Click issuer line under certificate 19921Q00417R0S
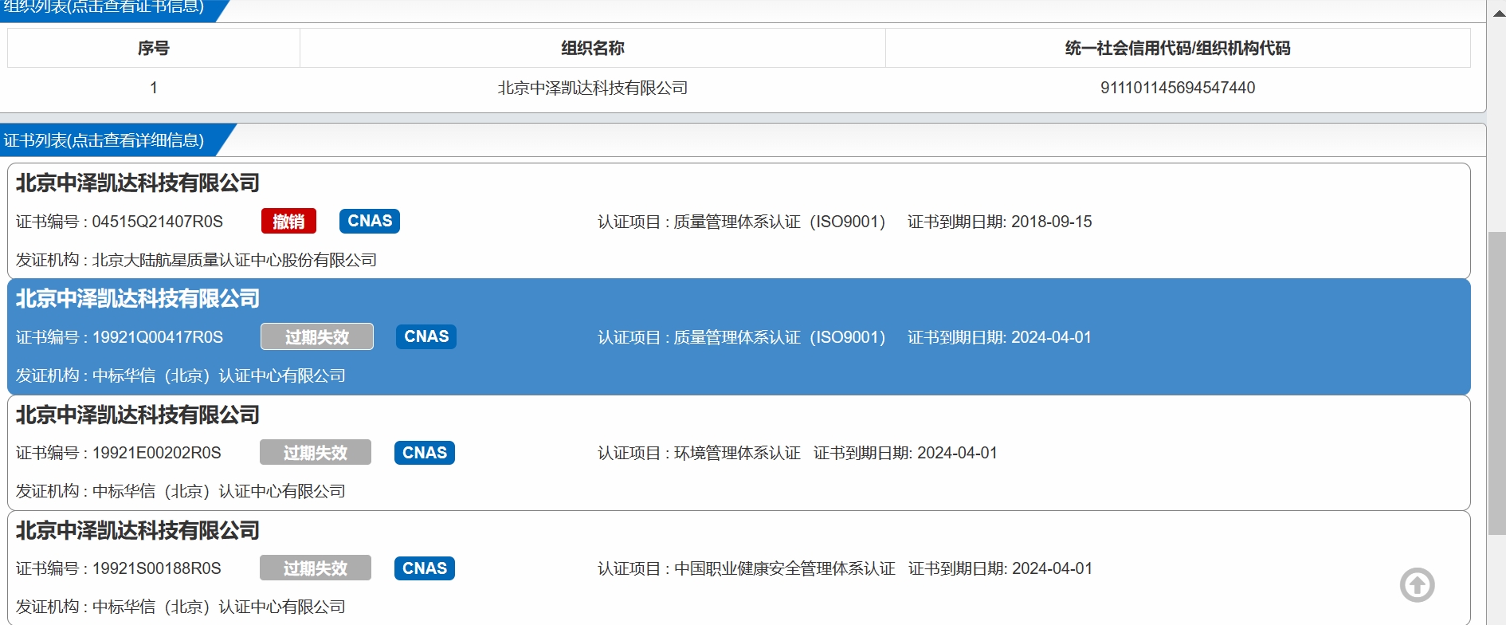Viewport: 1506px width, 625px height. tap(181, 375)
